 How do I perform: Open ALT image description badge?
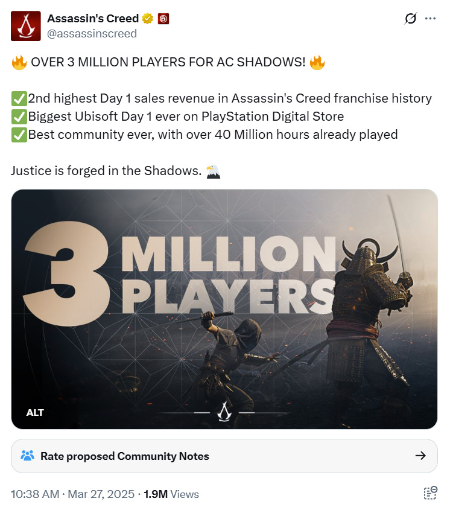click(x=35, y=412)
